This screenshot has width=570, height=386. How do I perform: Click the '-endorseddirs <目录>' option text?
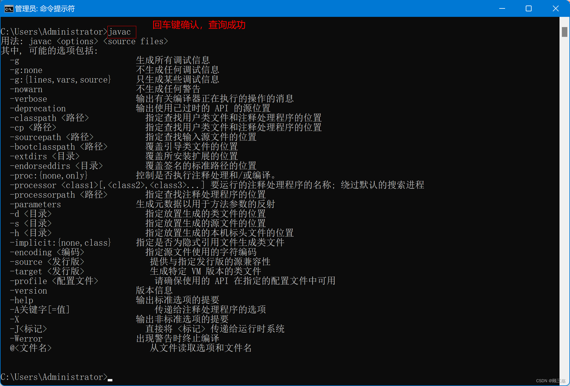tap(56, 166)
